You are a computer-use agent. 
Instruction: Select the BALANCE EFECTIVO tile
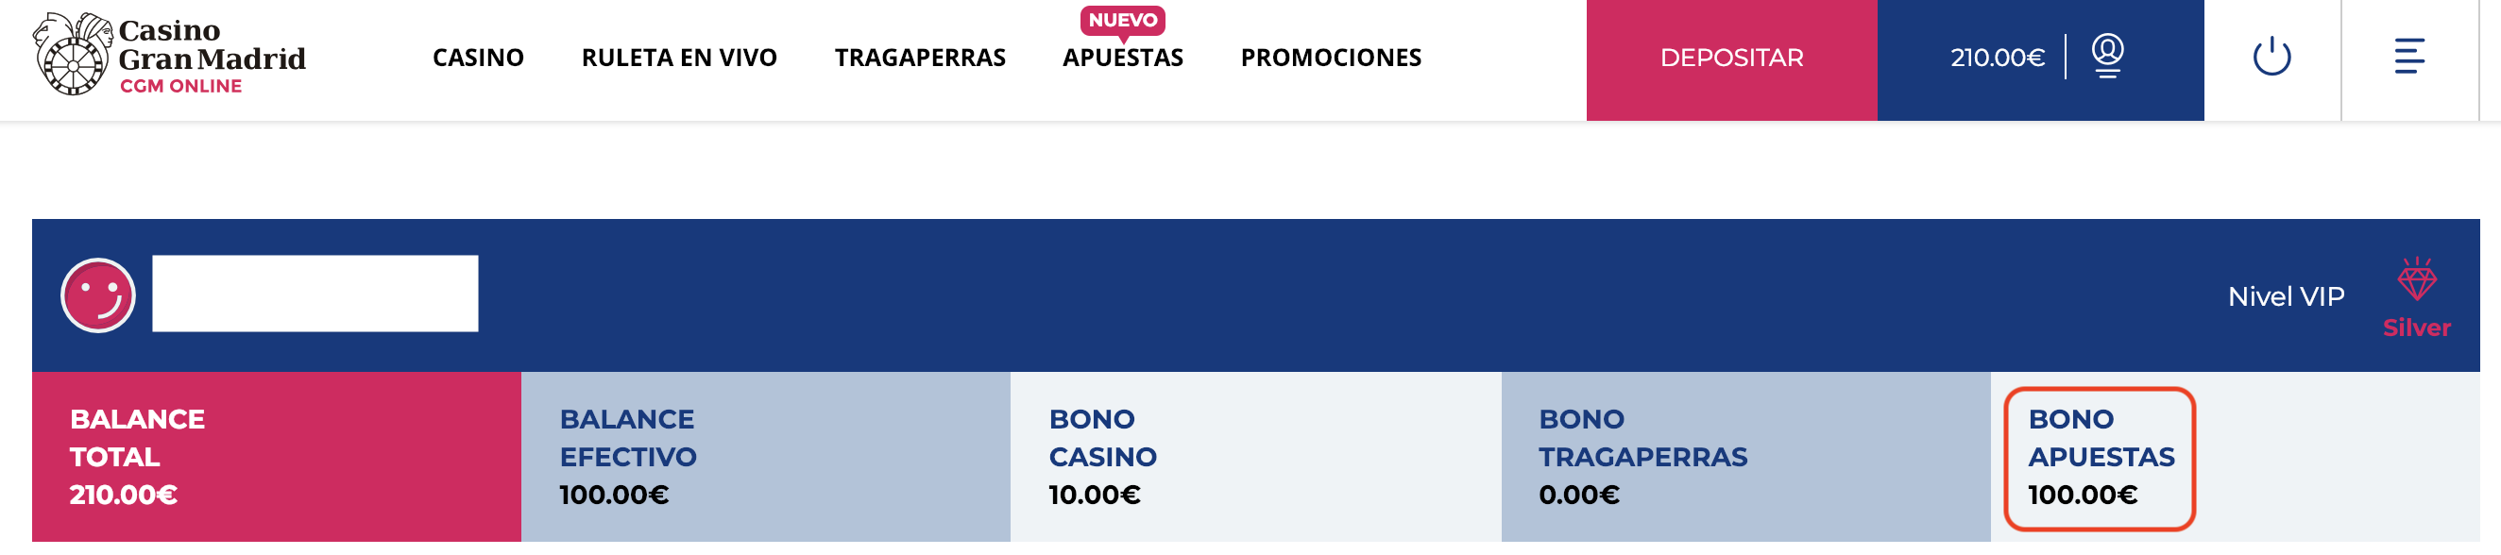tap(766, 457)
